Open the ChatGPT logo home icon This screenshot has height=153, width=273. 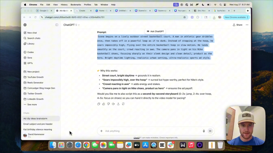click(25, 25)
